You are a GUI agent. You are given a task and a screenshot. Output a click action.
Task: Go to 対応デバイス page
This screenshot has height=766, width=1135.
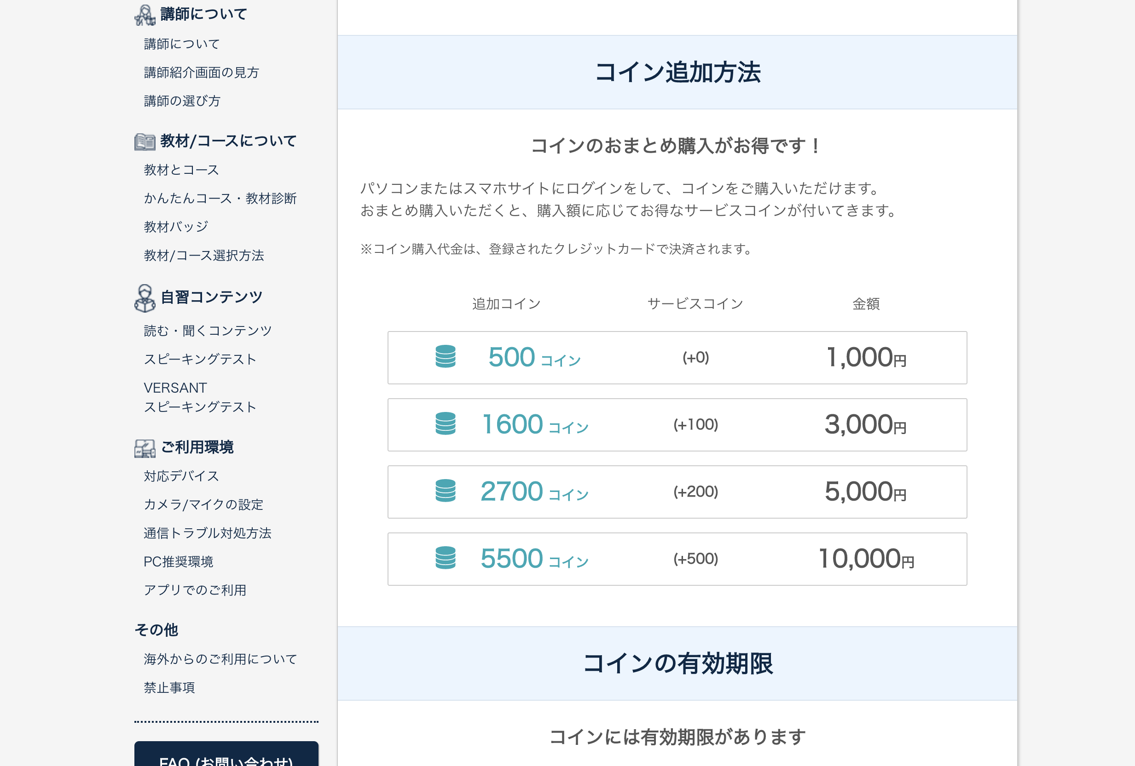coord(181,476)
